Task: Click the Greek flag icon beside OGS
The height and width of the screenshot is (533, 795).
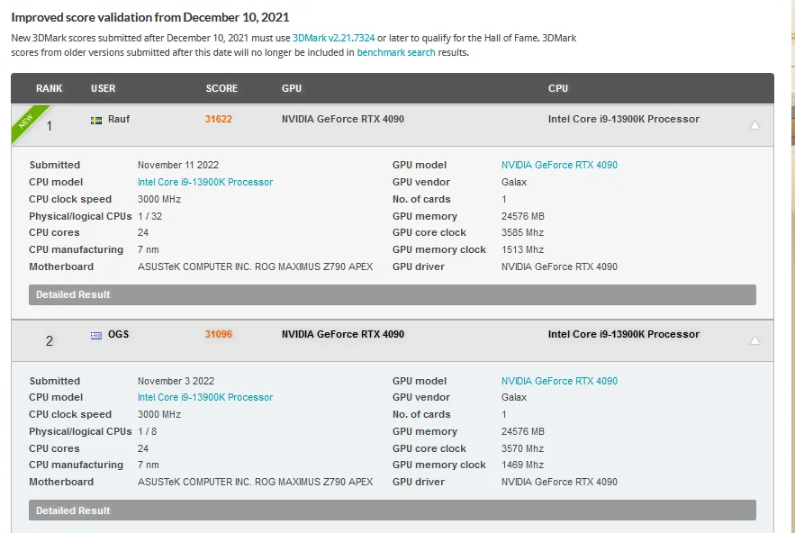Action: click(96, 335)
